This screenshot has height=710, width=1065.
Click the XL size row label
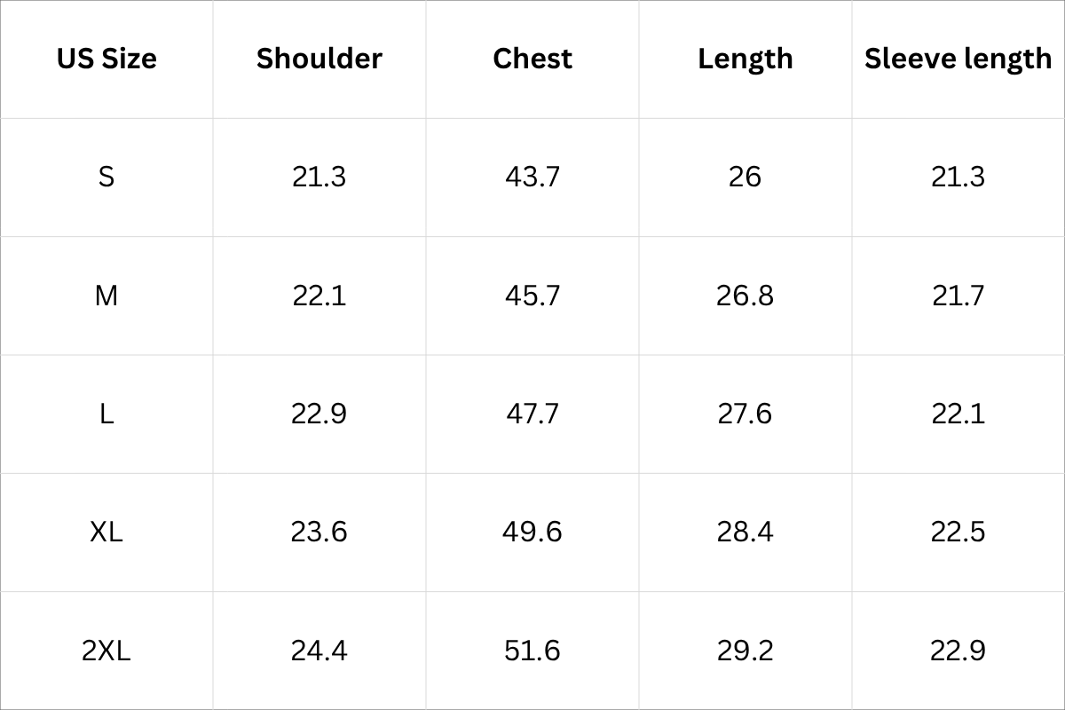click(106, 532)
